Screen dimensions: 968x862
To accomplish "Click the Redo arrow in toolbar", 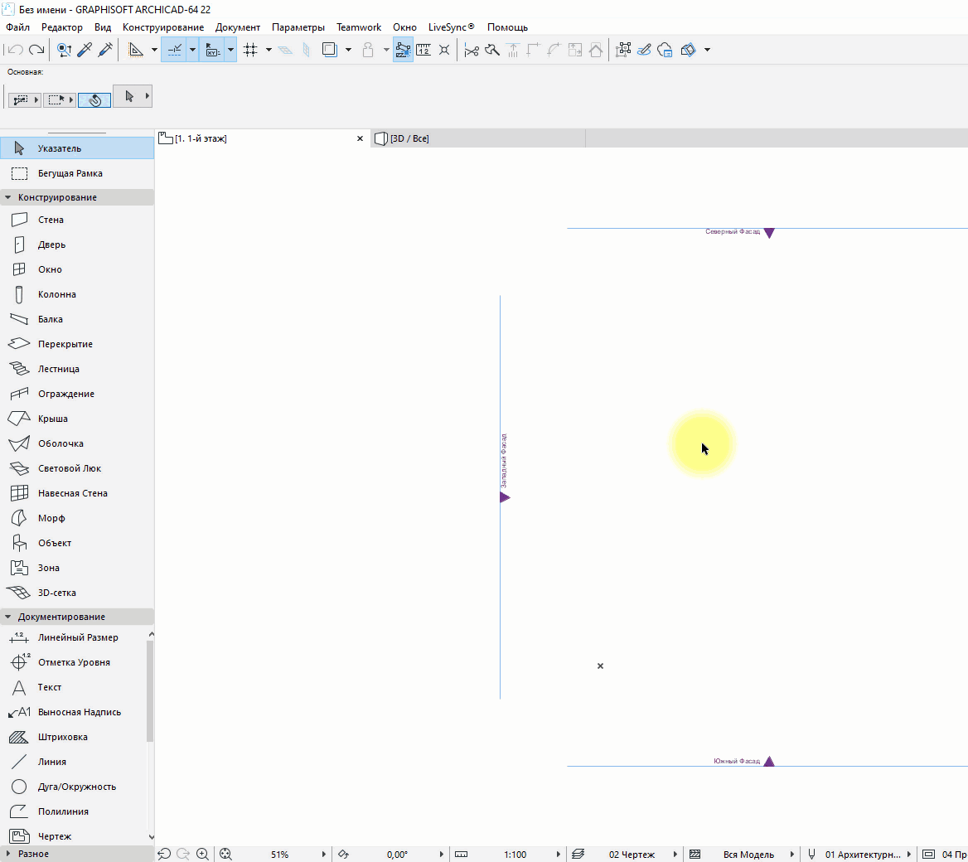I will click(36, 51).
